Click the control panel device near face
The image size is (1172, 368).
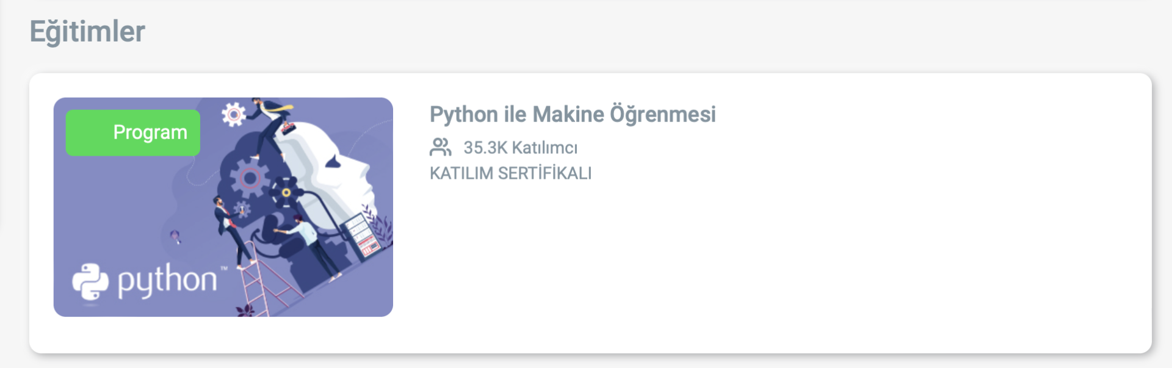pos(363,236)
